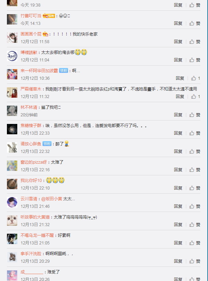The image size is (208, 281).
Task: Click 缚裡誘獸's round avatar
Action: [x=12, y=56]
